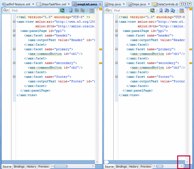This screenshot has height=169, width=194.
Task: Click cb1 commandButton line in left editor
Action: (55, 54)
